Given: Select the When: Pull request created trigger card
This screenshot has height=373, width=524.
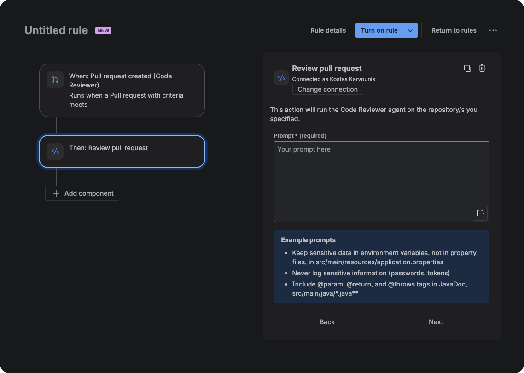Looking at the screenshot, I should [122, 90].
